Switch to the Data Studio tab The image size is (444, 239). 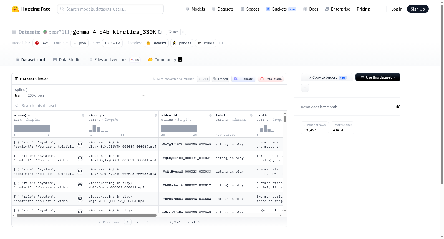67,59
